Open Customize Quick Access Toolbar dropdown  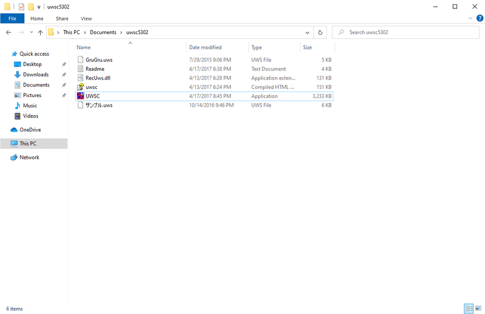coord(39,7)
